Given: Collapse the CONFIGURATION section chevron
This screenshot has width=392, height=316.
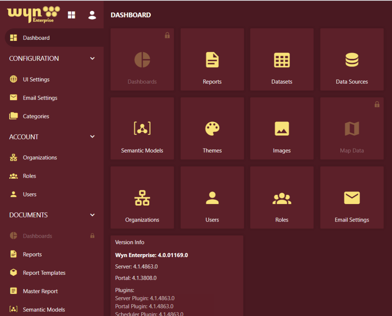Looking at the screenshot, I should point(92,58).
